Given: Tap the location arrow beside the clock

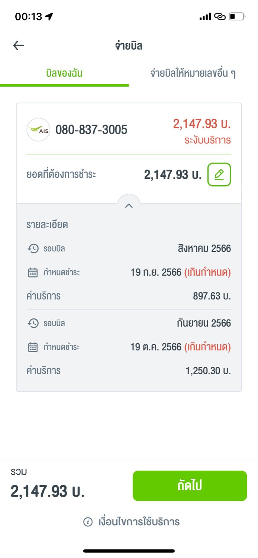Looking at the screenshot, I should (x=49, y=16).
